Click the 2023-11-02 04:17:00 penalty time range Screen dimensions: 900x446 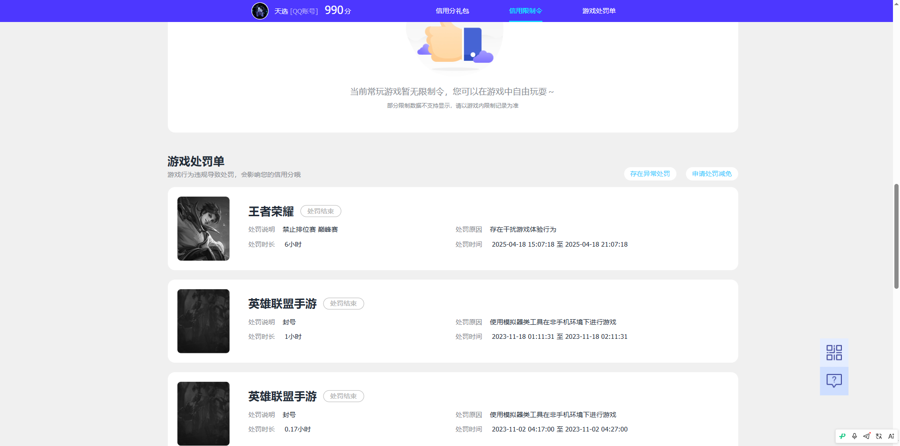(x=560, y=429)
